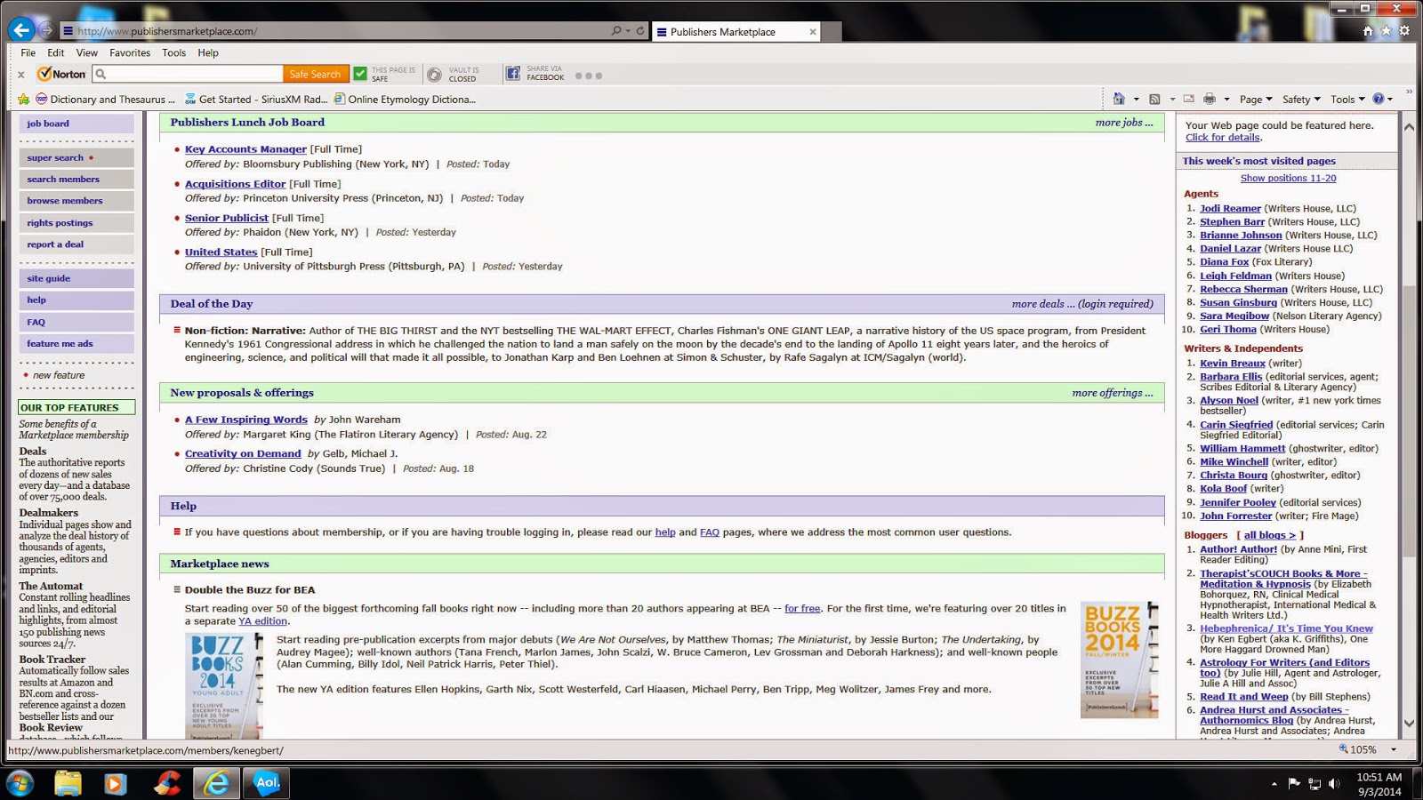
Task: Show more Norton toolbar options (three dots)
Action: (x=589, y=76)
